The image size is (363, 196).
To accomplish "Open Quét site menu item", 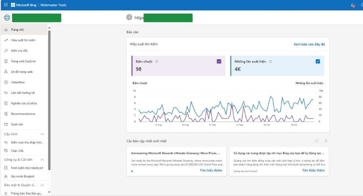I will [24, 124].
